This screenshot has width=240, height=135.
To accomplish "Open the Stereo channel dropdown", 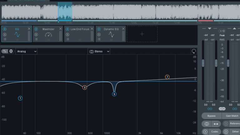I will (x=99, y=52).
